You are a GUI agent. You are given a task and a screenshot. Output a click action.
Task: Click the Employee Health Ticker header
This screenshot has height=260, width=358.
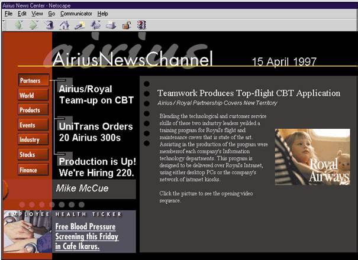(65, 214)
